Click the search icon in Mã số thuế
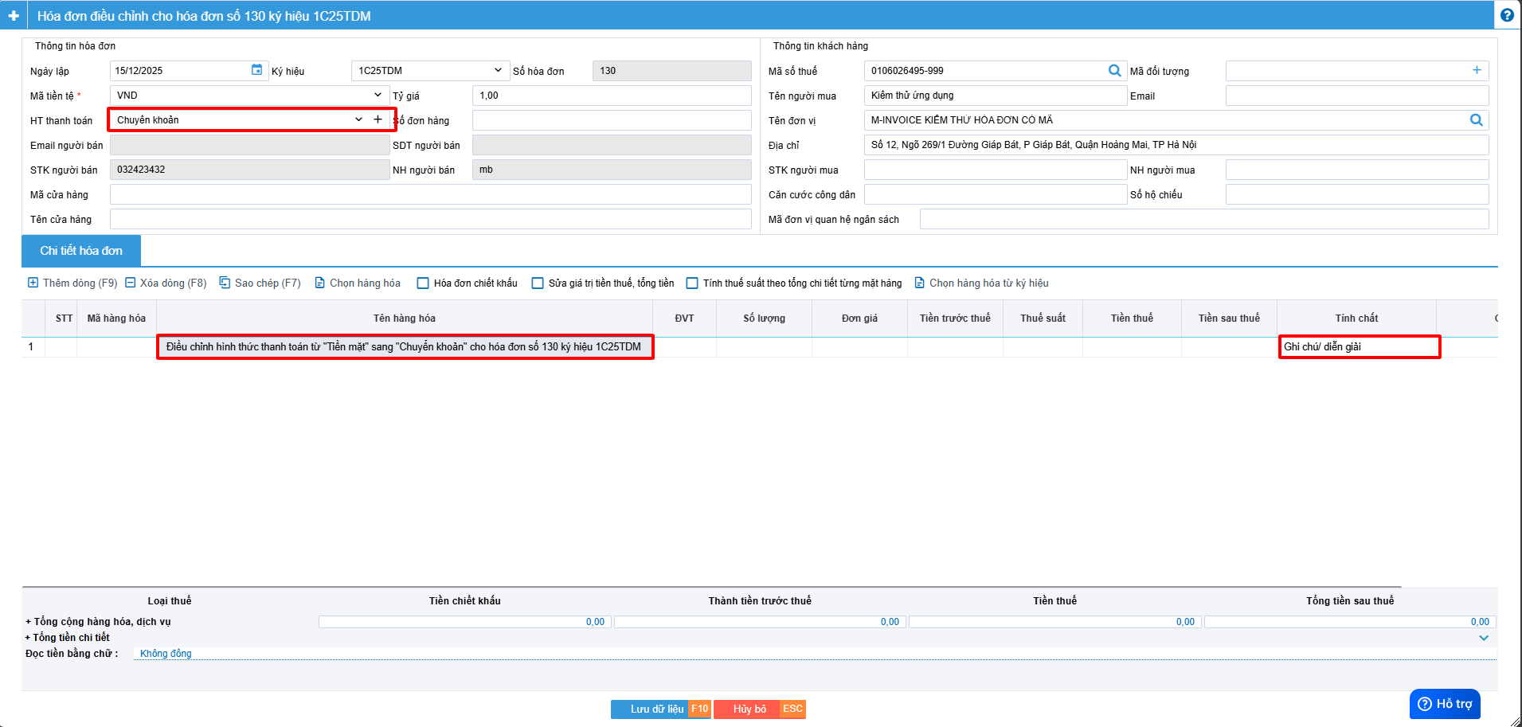 pos(1114,71)
